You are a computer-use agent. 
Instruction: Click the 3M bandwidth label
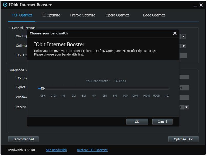click(x=84, y=96)
